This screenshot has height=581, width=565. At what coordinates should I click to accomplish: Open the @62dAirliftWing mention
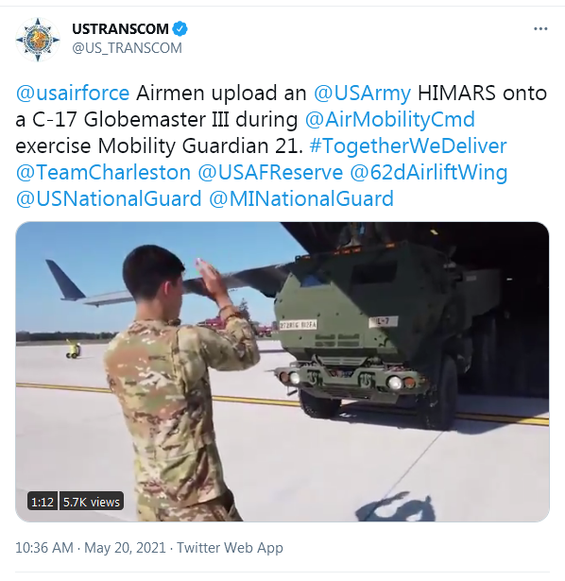(429, 172)
